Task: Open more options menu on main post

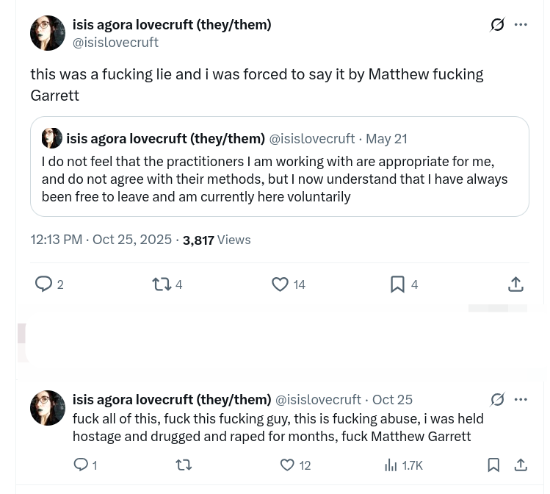Action: pos(521,25)
